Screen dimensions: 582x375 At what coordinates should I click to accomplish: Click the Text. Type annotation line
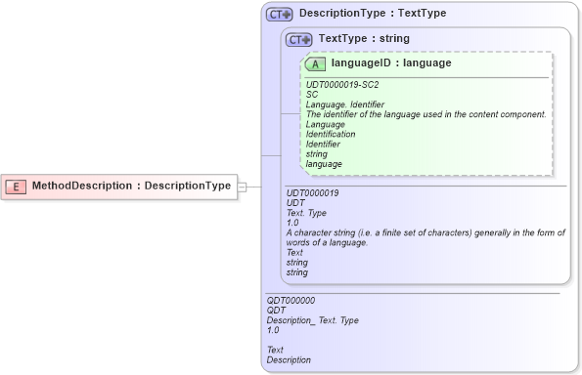coord(306,213)
